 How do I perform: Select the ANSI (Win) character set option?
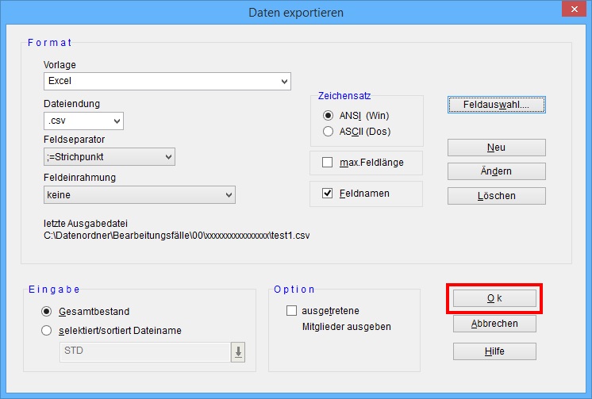pyautogui.click(x=329, y=115)
